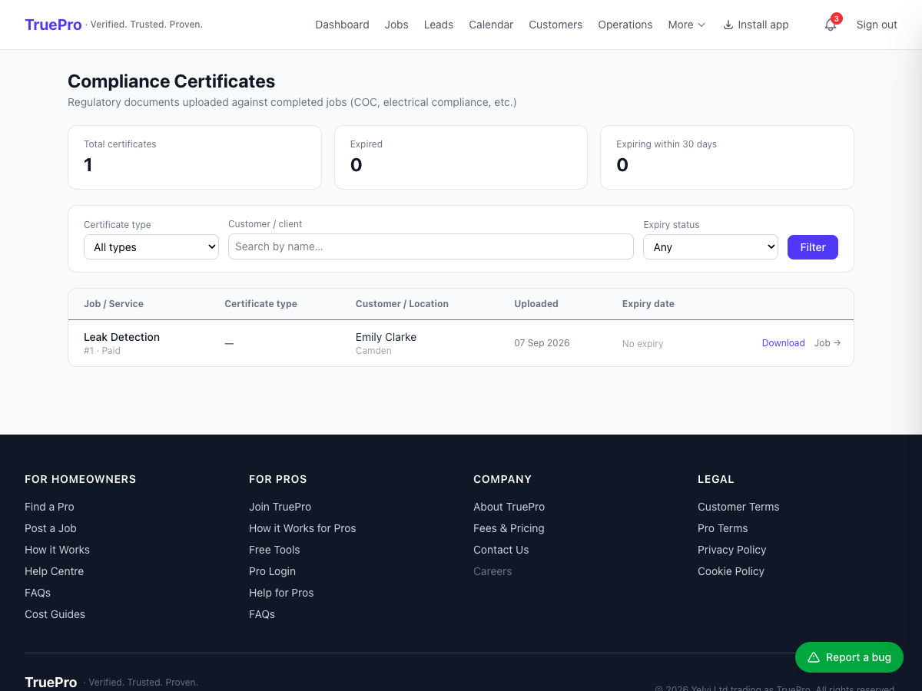Open Pro Terms footer link
The width and height of the screenshot is (922, 691).
[x=722, y=528]
